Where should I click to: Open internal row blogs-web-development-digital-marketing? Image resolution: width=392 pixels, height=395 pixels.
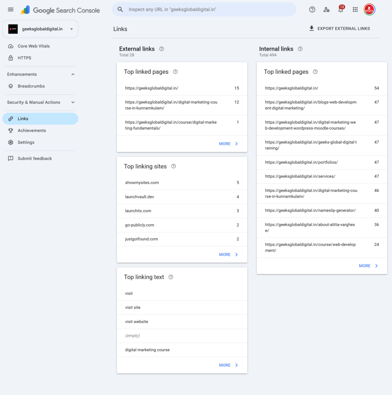coord(322,105)
